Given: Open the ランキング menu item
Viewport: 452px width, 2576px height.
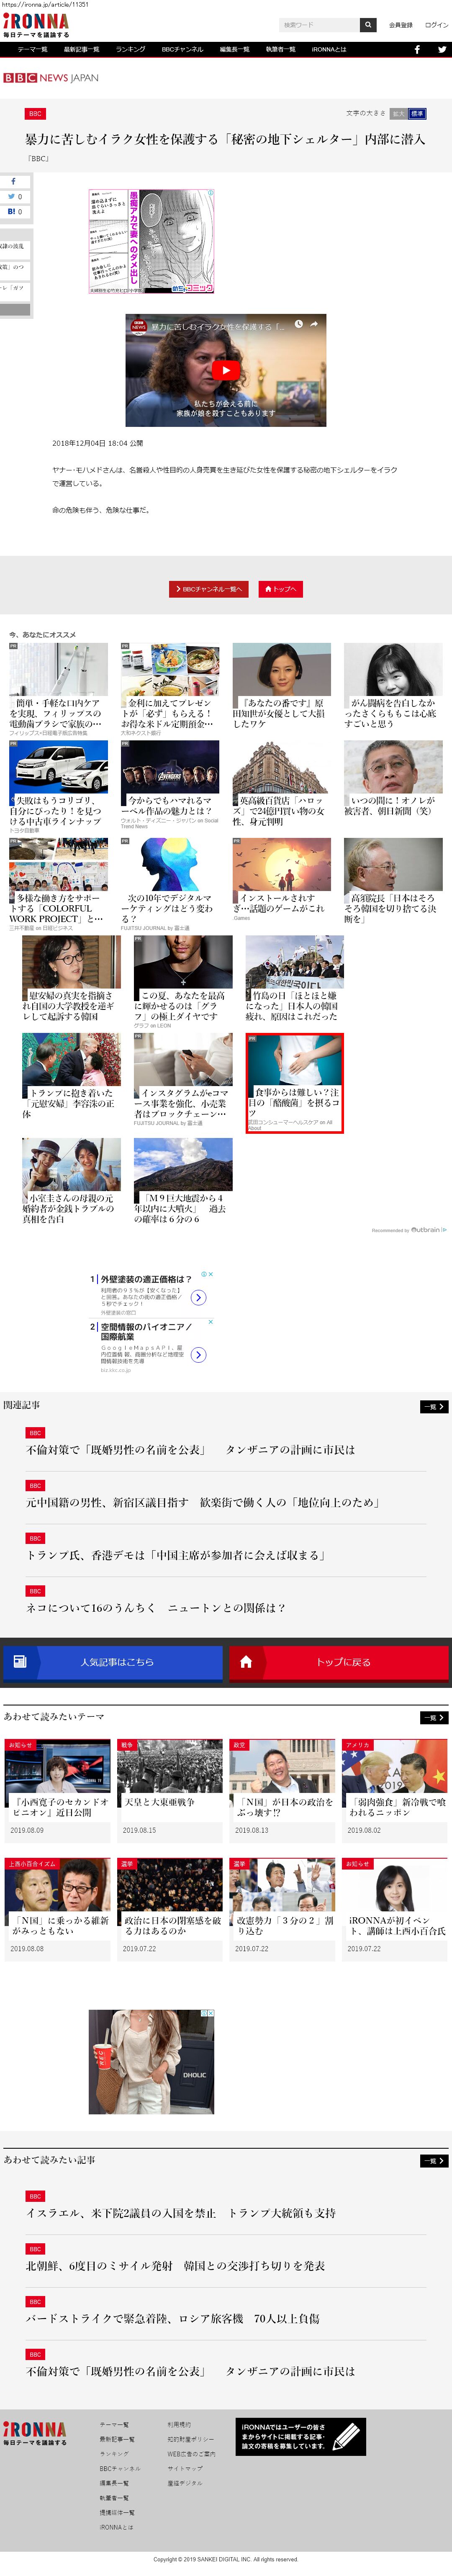Looking at the screenshot, I should point(130,49).
